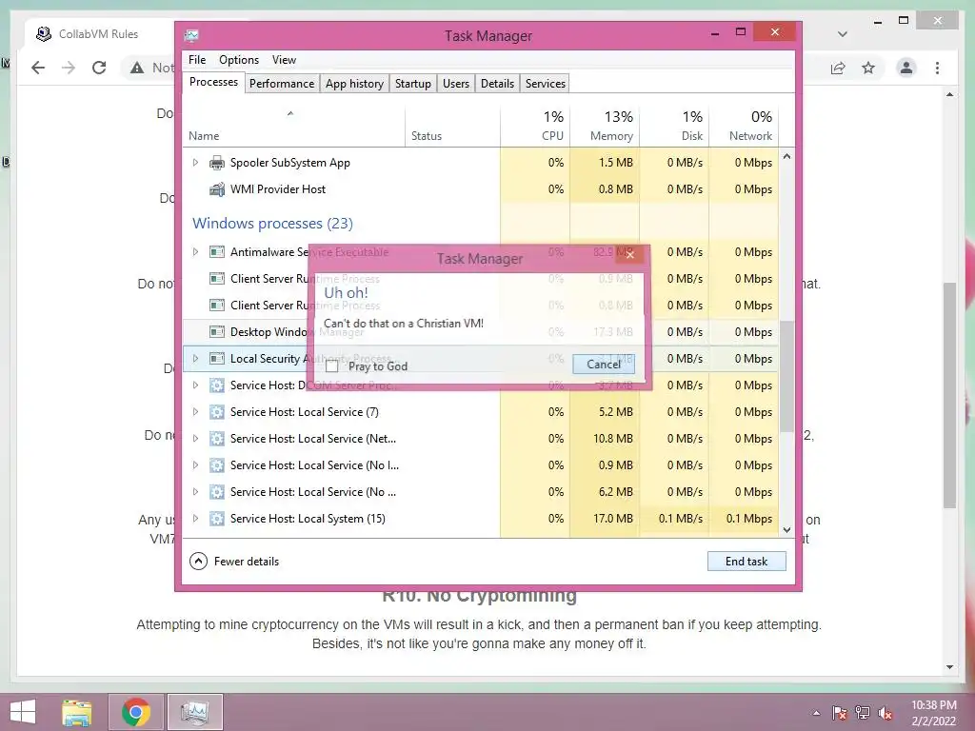Switch to the Details tab
Image resolution: width=975 pixels, height=731 pixels.
pos(497,84)
